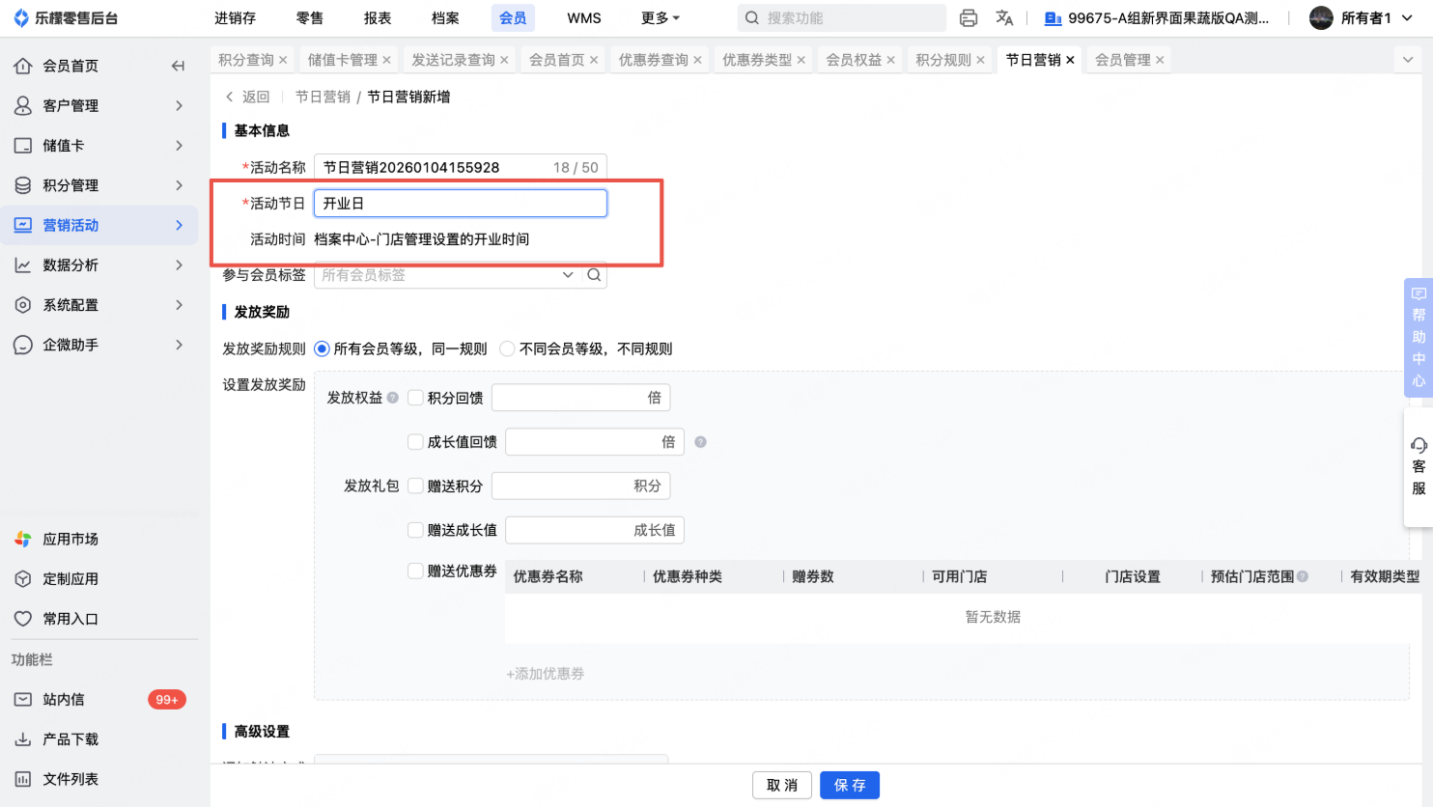Image resolution: width=1433 pixels, height=807 pixels.
Task: Switch to the 优惠券类型 tab
Action: [757, 60]
